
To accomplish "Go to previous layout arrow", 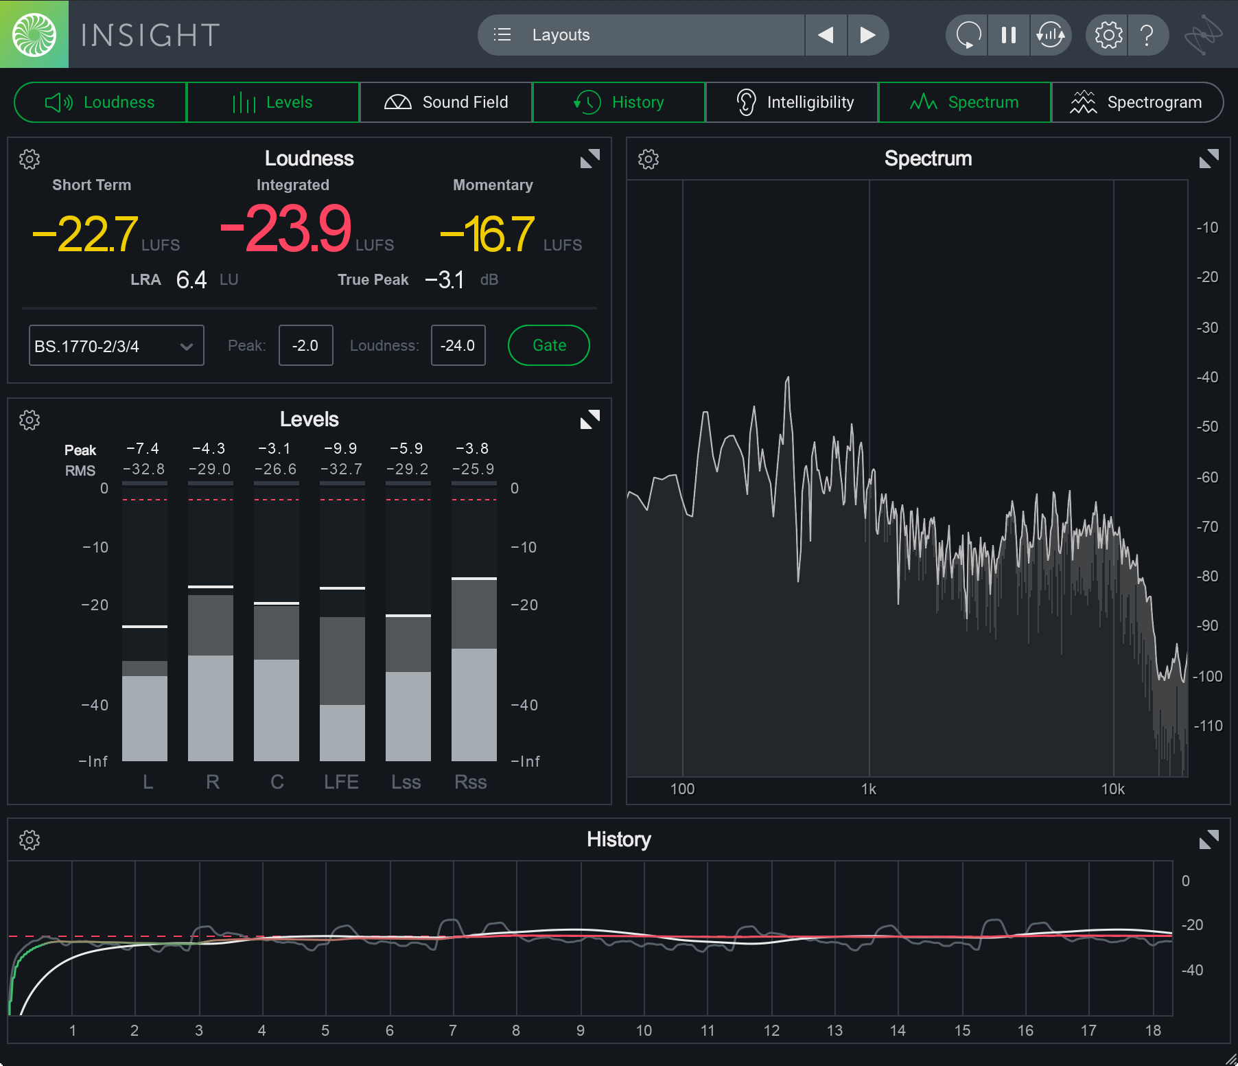I will pyautogui.click(x=826, y=35).
